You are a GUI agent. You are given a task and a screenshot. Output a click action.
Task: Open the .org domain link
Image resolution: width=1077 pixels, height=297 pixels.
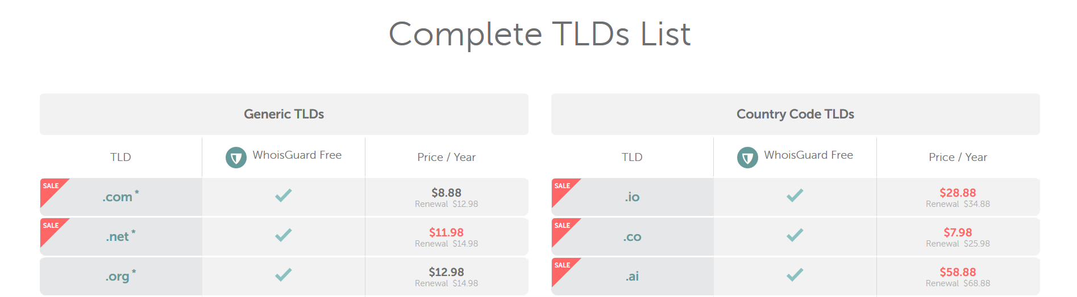118,277
